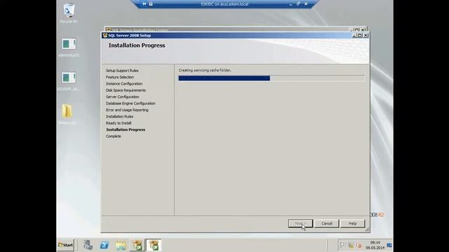Click the "Disk Space Requirements" step

[x=126, y=90]
